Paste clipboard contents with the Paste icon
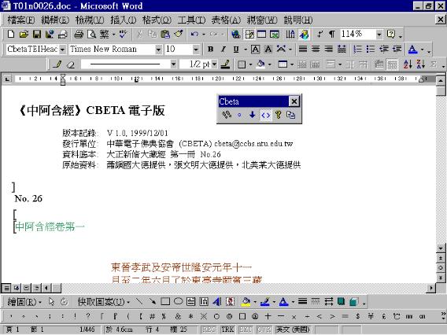 click(x=165, y=35)
